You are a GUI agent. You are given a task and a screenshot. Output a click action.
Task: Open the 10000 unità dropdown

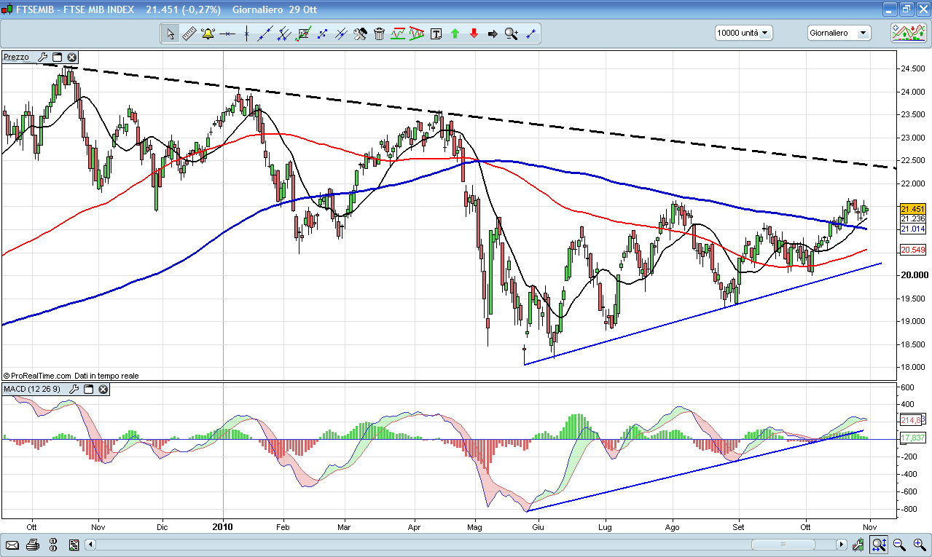[743, 33]
